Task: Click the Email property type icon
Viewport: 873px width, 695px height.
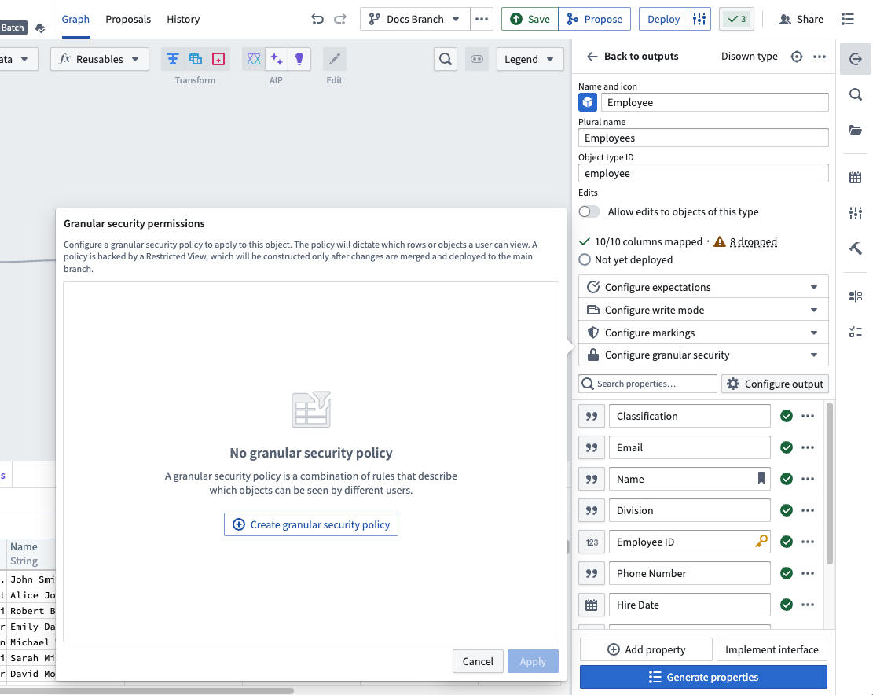Action: [591, 448]
